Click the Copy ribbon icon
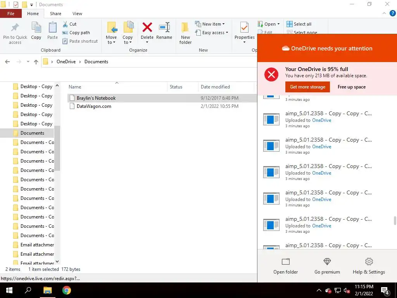This screenshot has width=397, height=298. pyautogui.click(x=36, y=28)
